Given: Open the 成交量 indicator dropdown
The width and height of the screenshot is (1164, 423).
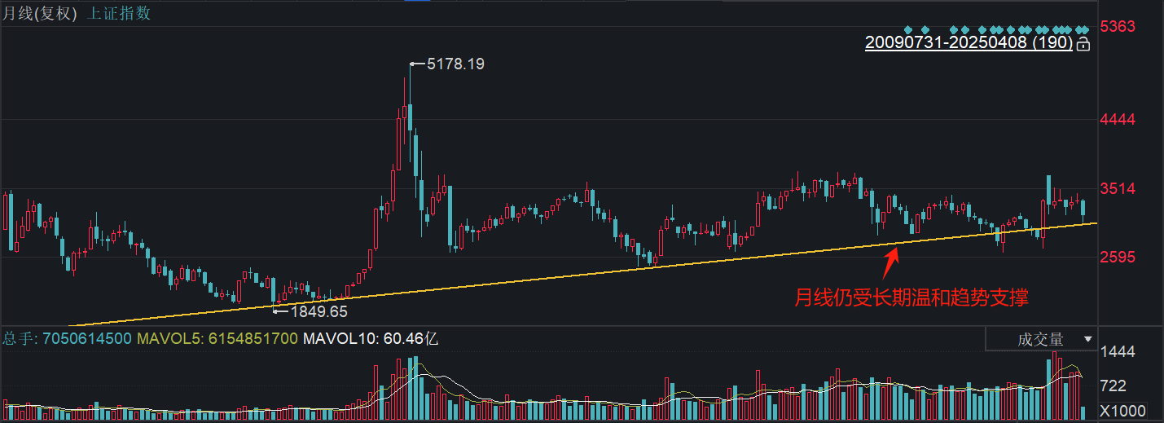Looking at the screenshot, I should tap(1040, 339).
